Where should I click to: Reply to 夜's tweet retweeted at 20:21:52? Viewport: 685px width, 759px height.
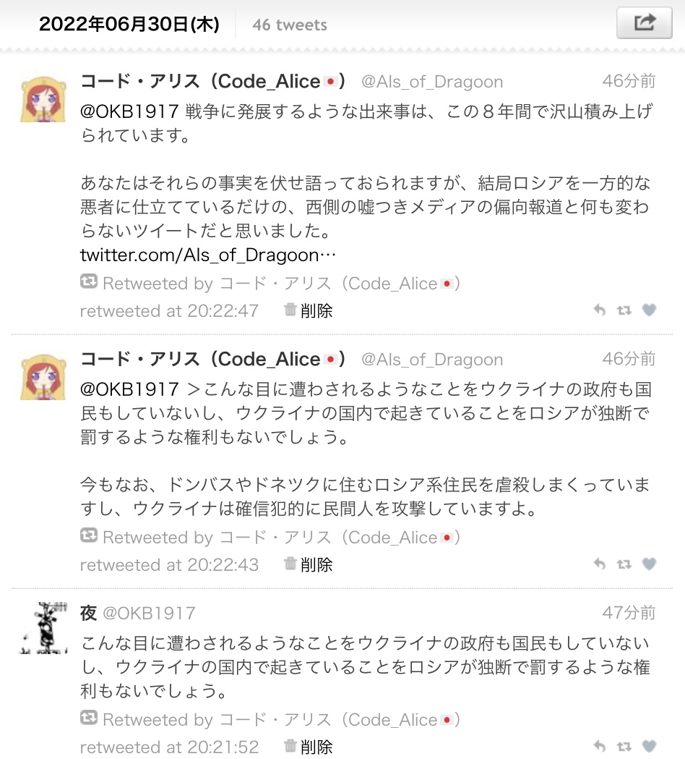pyautogui.click(x=600, y=747)
